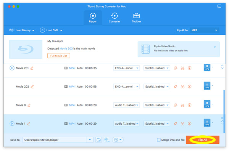Click the Full Movie List button
The image size is (229, 151).
tap(59, 56)
